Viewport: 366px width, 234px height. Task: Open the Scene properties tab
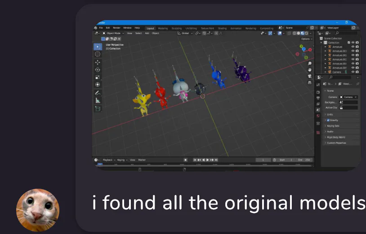(318, 110)
